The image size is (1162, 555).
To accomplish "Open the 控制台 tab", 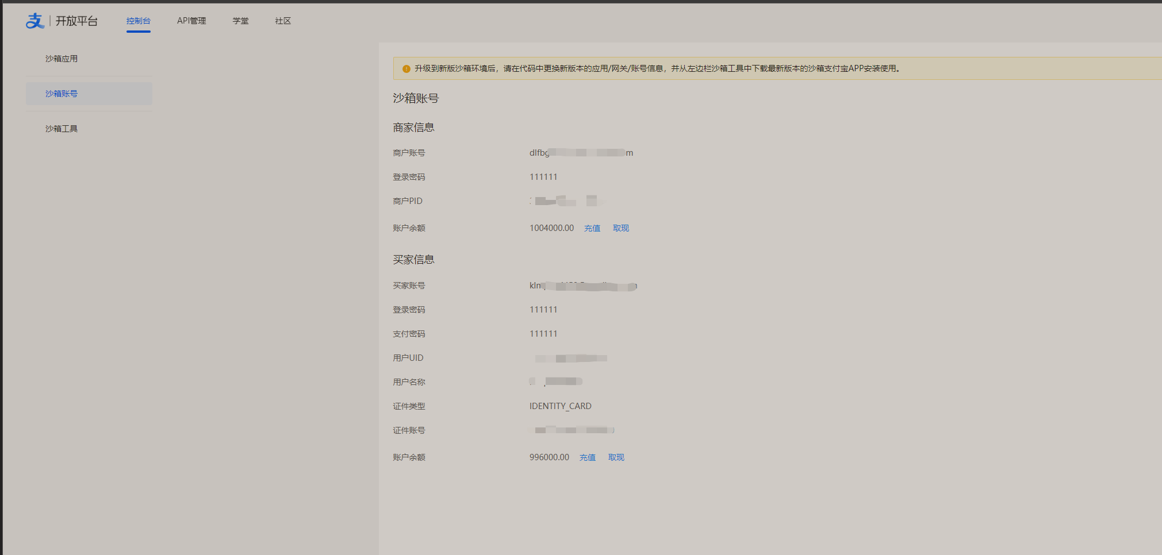I will [x=139, y=21].
